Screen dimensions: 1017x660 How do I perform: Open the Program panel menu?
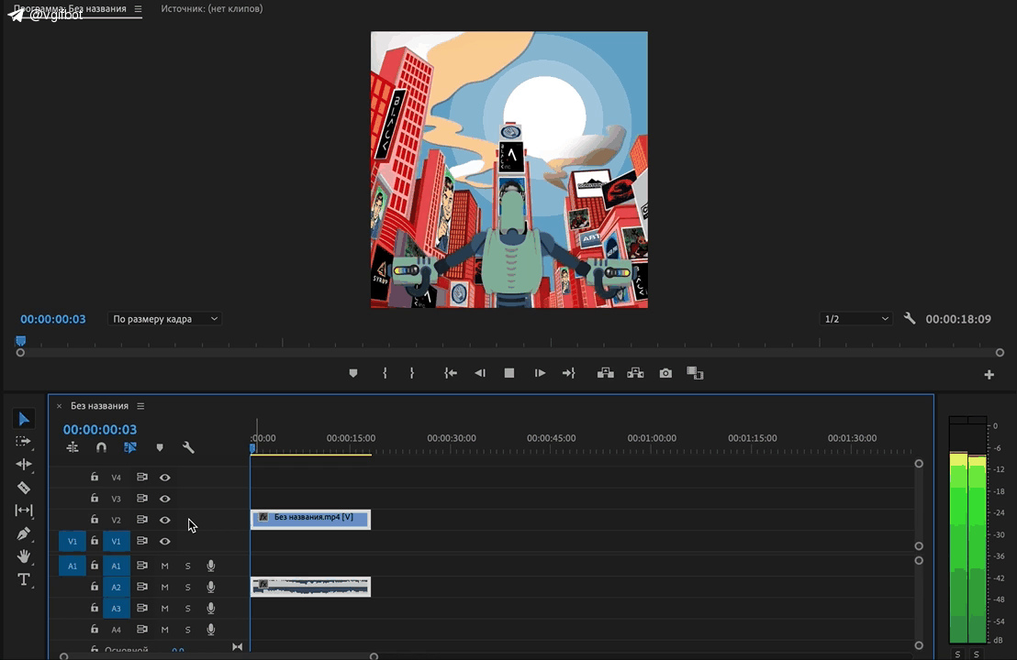(x=139, y=9)
